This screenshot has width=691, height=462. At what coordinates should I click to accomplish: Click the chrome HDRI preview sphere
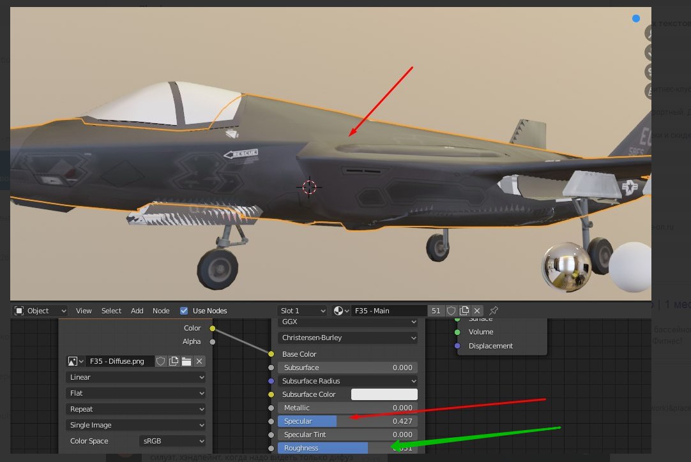(x=566, y=267)
